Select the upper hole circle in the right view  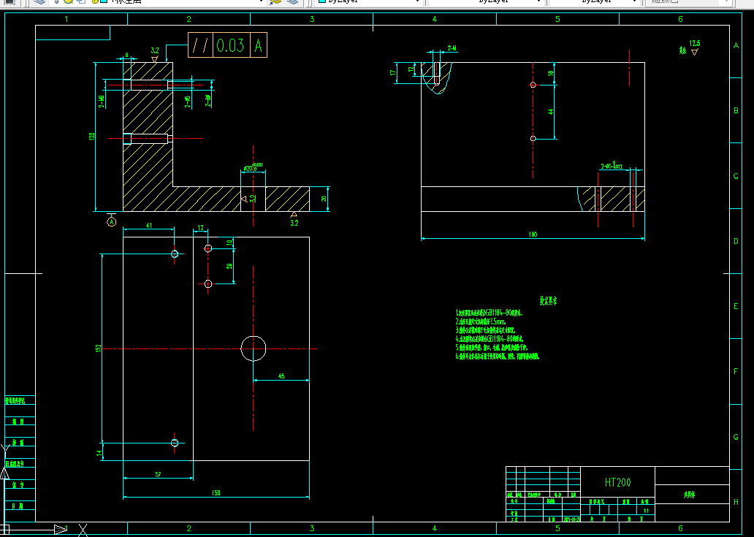point(533,85)
